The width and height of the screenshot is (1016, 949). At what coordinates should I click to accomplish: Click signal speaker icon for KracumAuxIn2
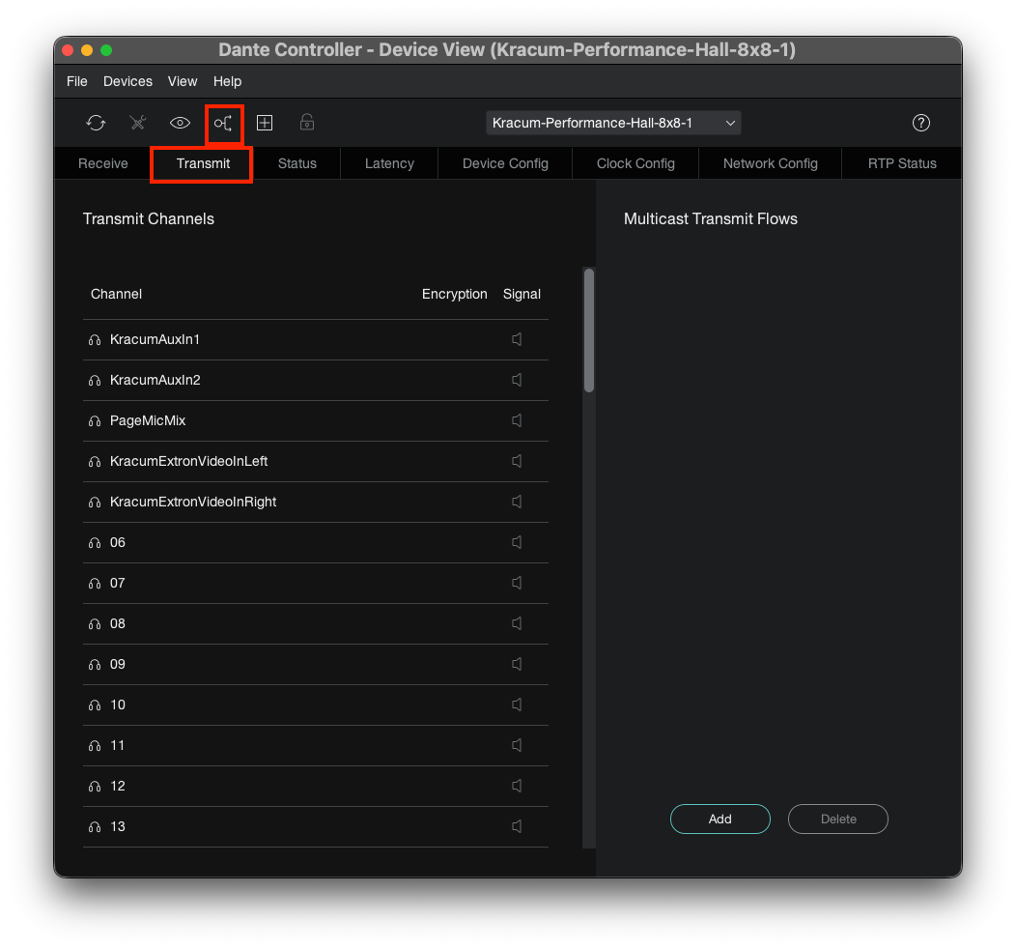coord(517,380)
